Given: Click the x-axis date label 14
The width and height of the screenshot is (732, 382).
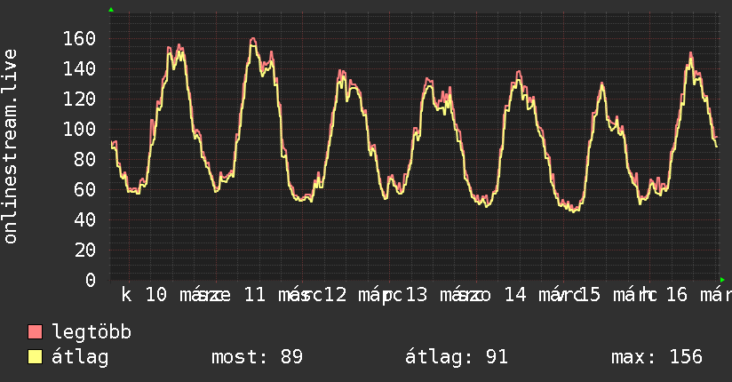Looking at the screenshot, I should coord(515,295).
